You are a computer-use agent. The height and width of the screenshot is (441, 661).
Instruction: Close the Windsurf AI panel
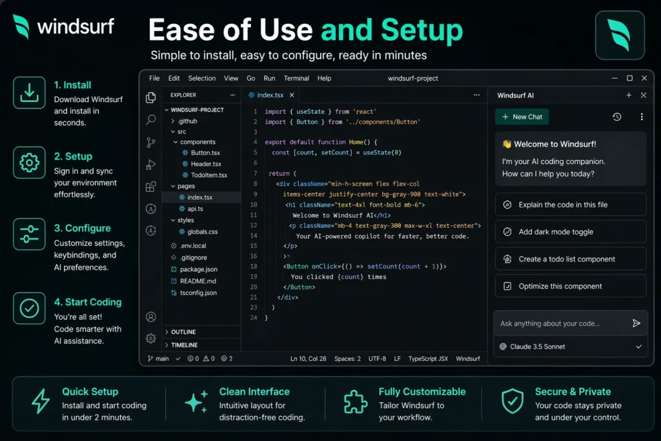point(644,96)
